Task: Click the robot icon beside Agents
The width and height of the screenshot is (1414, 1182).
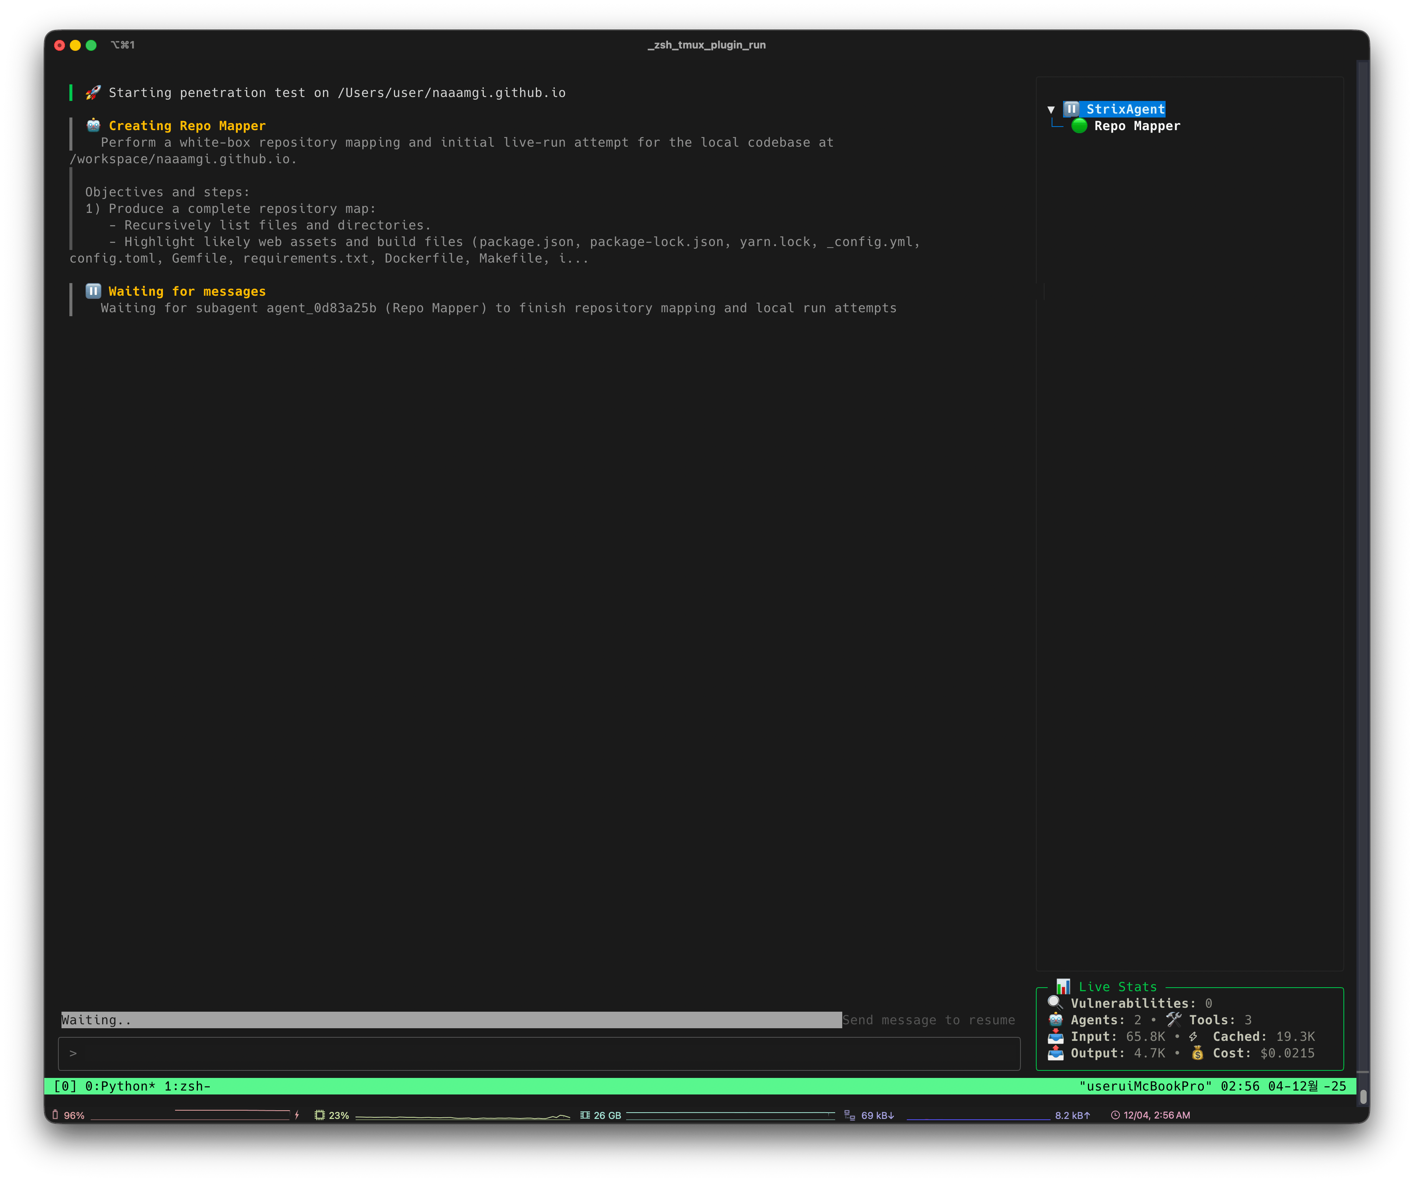Action: pos(1055,1020)
